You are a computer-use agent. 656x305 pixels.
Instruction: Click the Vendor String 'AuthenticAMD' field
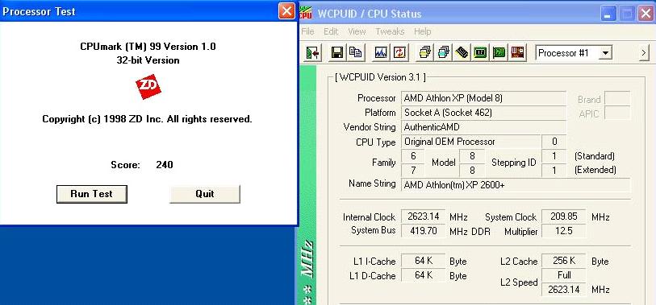(x=483, y=127)
